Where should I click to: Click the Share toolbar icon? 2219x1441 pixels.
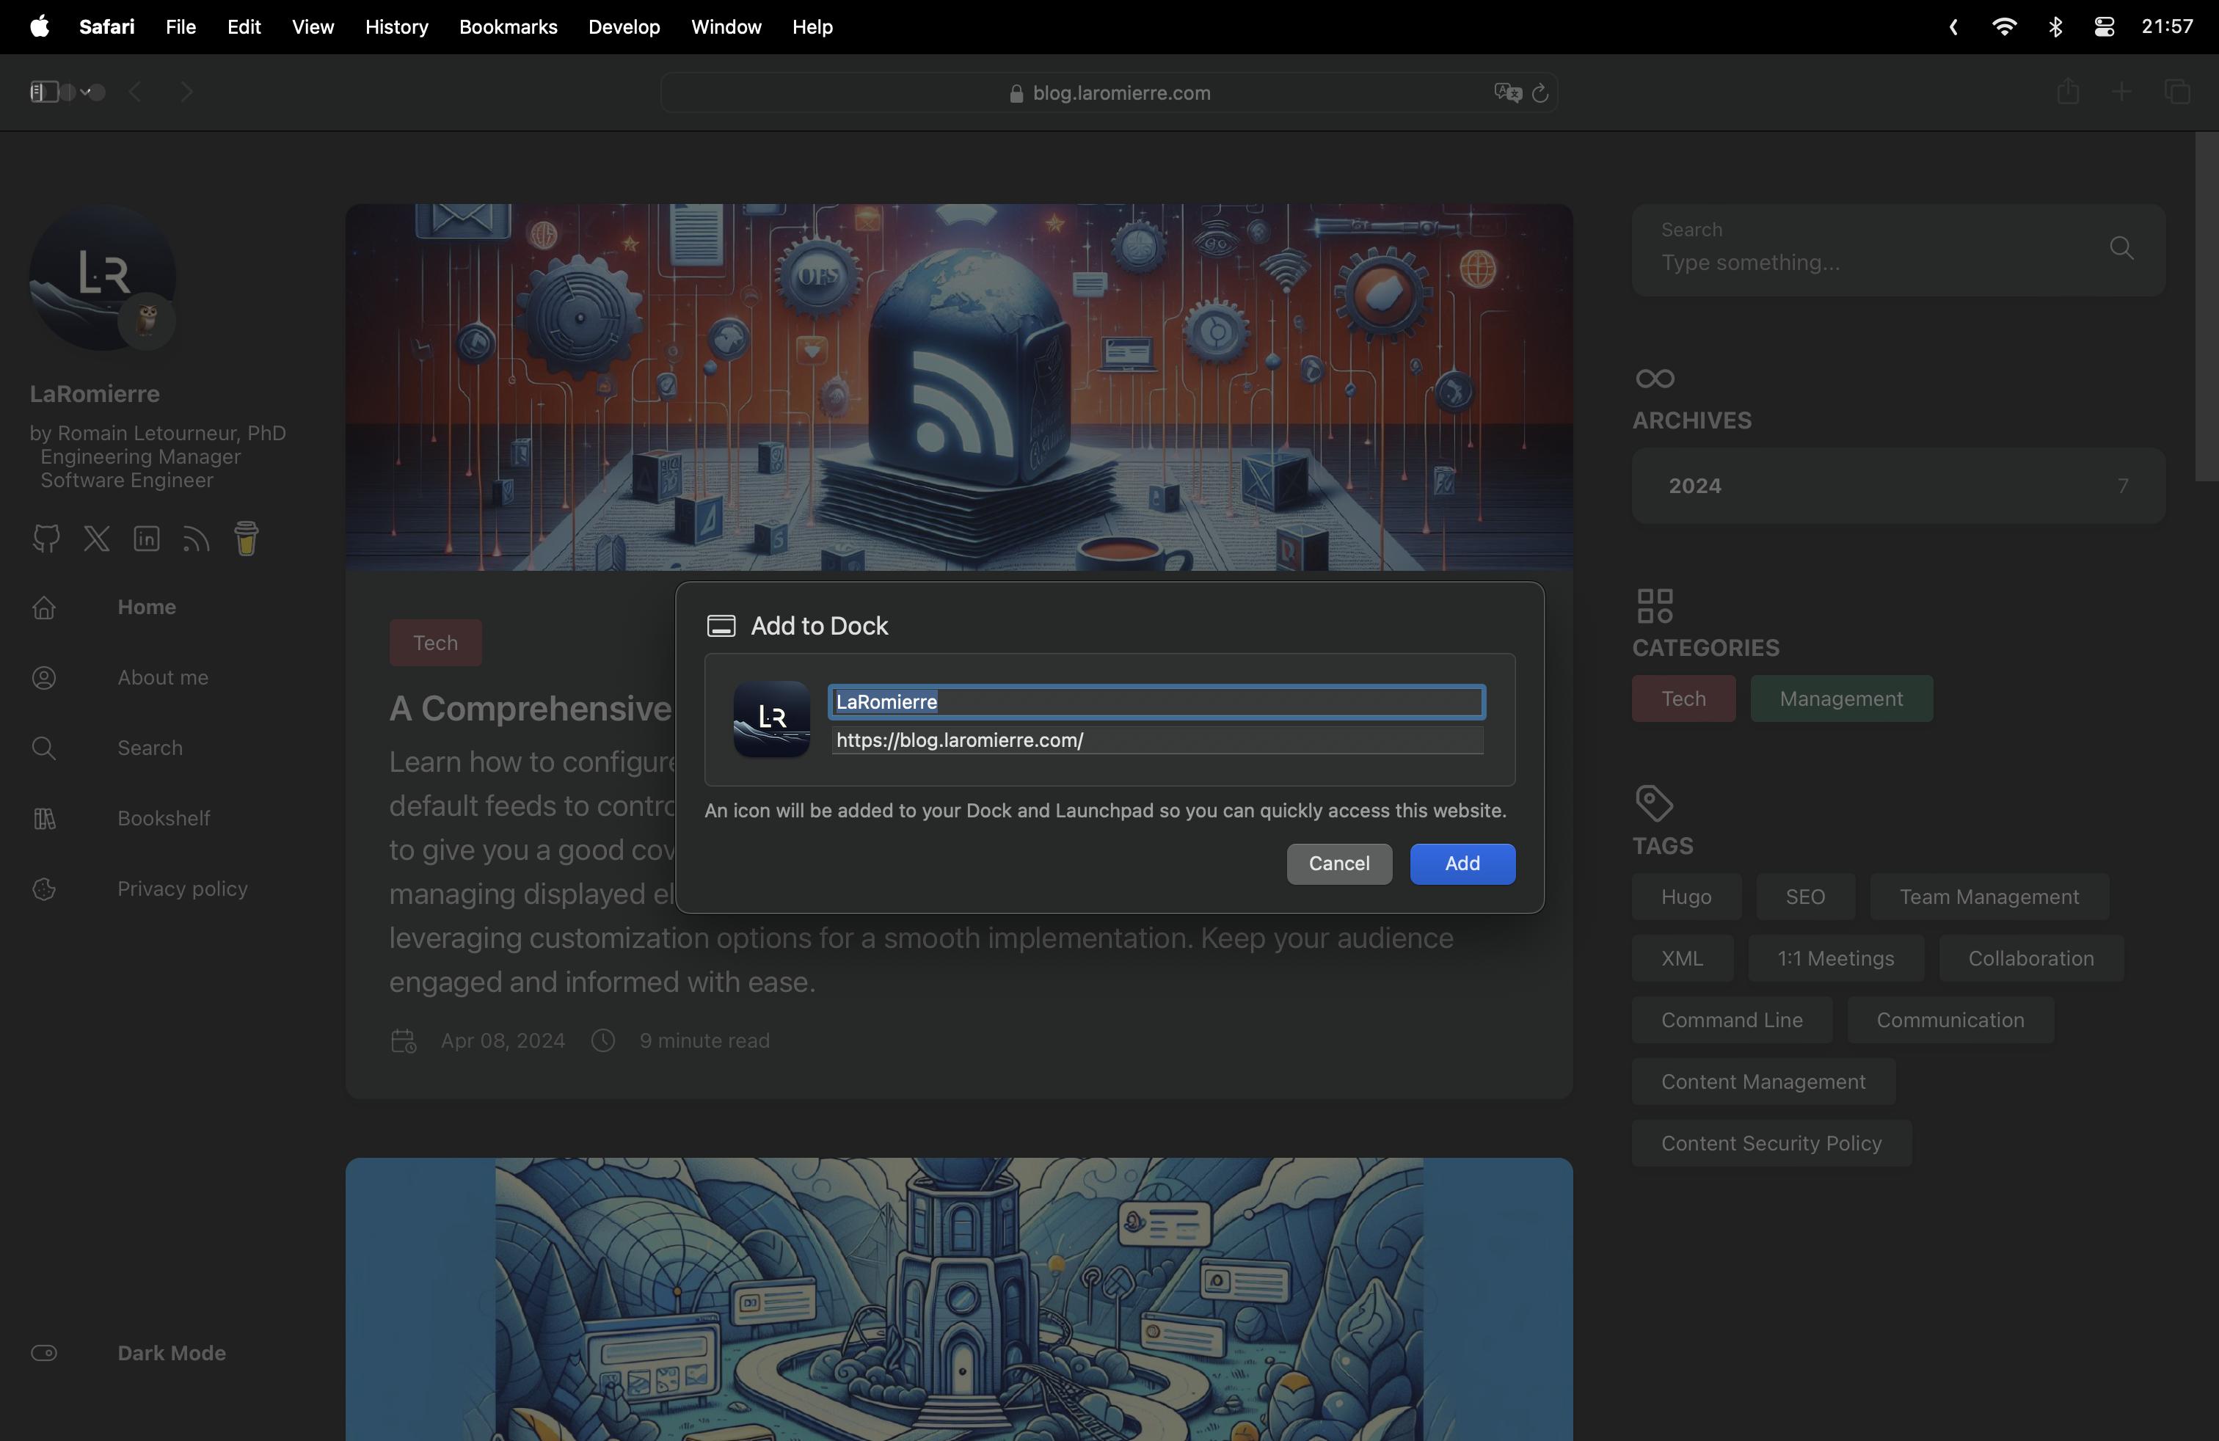[x=2068, y=91]
